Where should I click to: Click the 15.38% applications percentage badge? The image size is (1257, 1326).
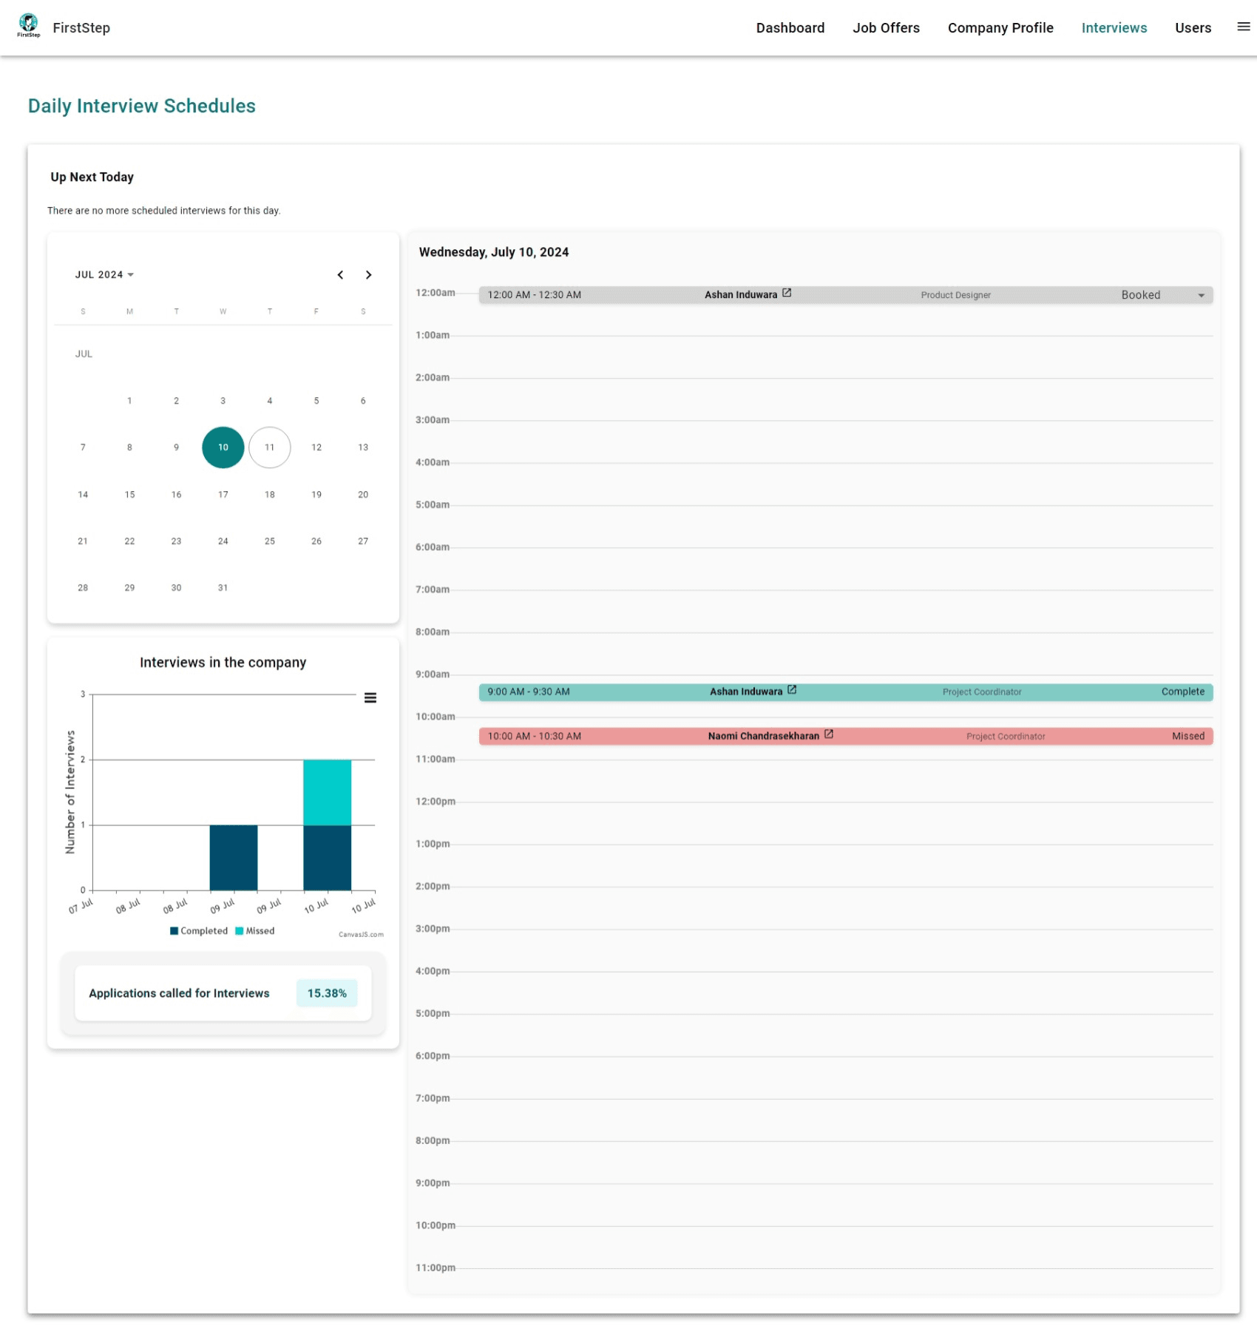[x=326, y=992]
